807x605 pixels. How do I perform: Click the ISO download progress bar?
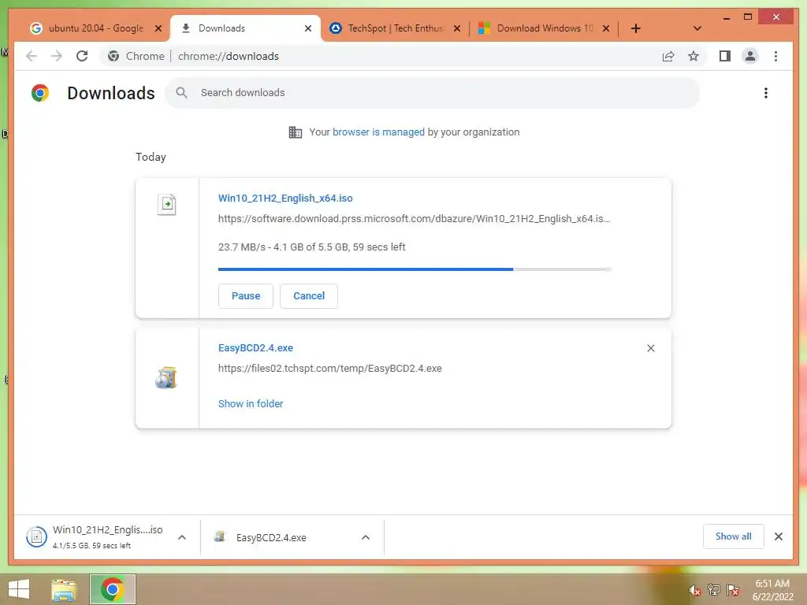click(x=415, y=269)
